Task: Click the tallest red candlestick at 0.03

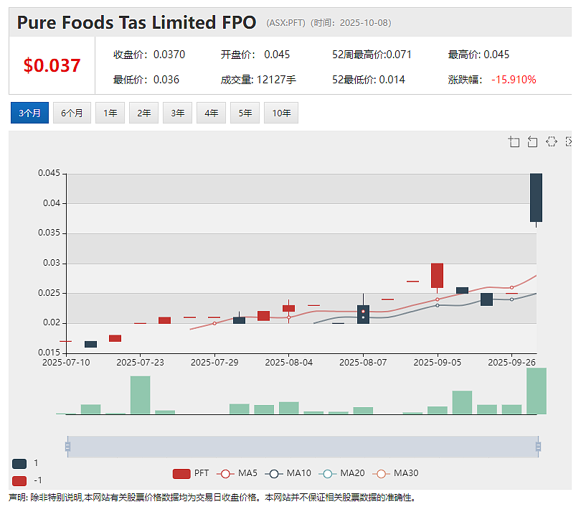Action: click(438, 275)
